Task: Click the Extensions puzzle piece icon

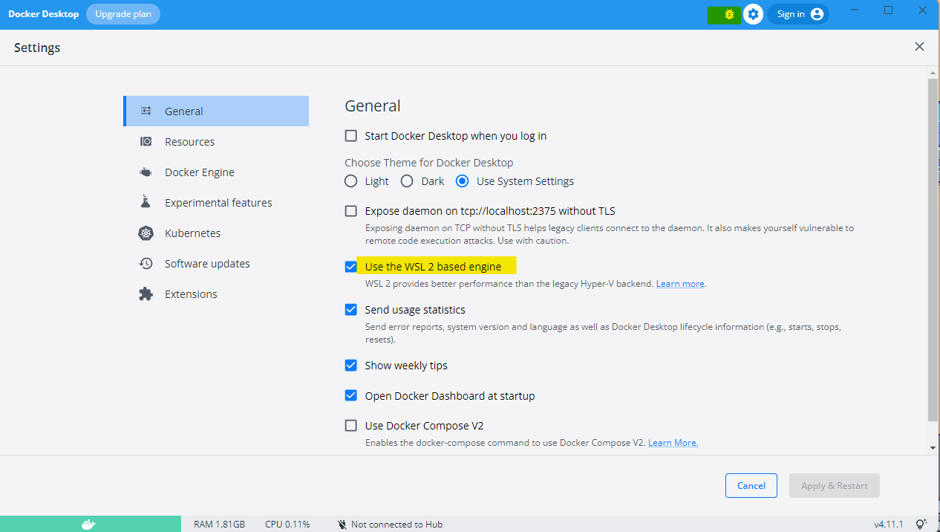Action: point(146,293)
